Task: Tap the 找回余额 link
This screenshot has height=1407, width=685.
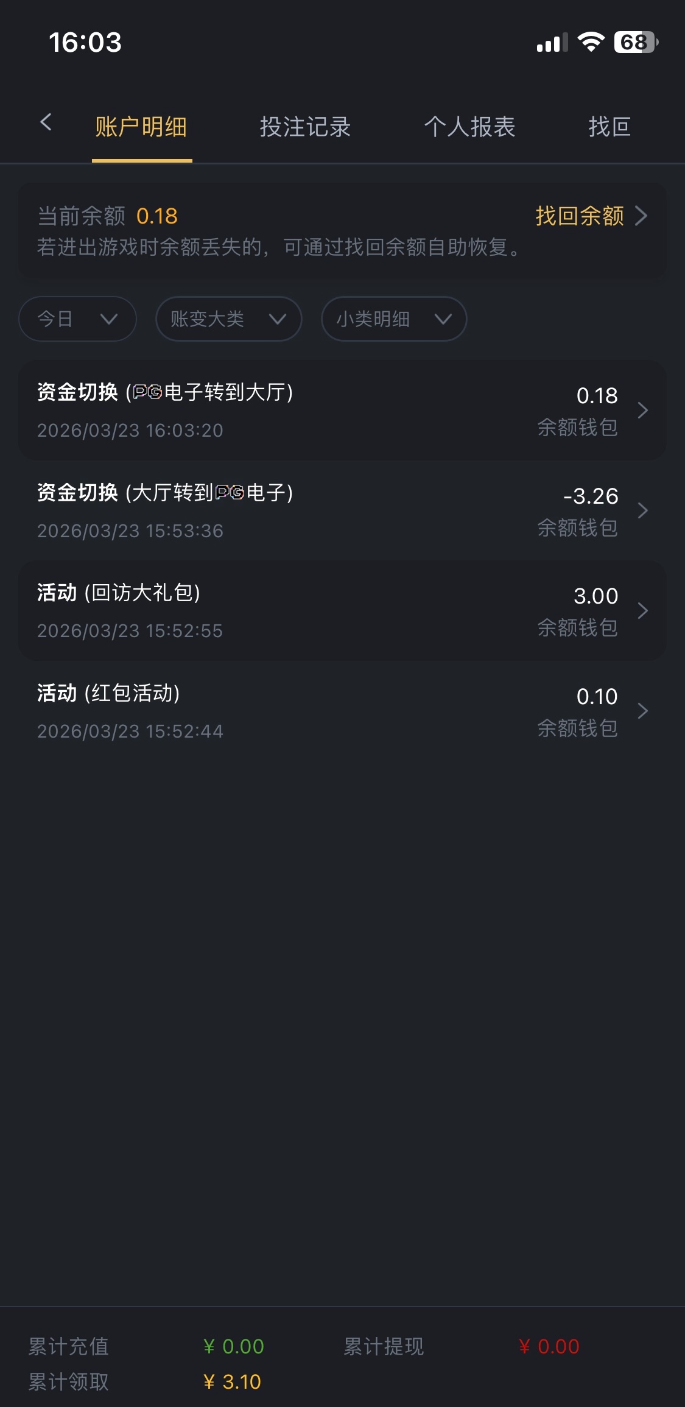Action: click(579, 216)
